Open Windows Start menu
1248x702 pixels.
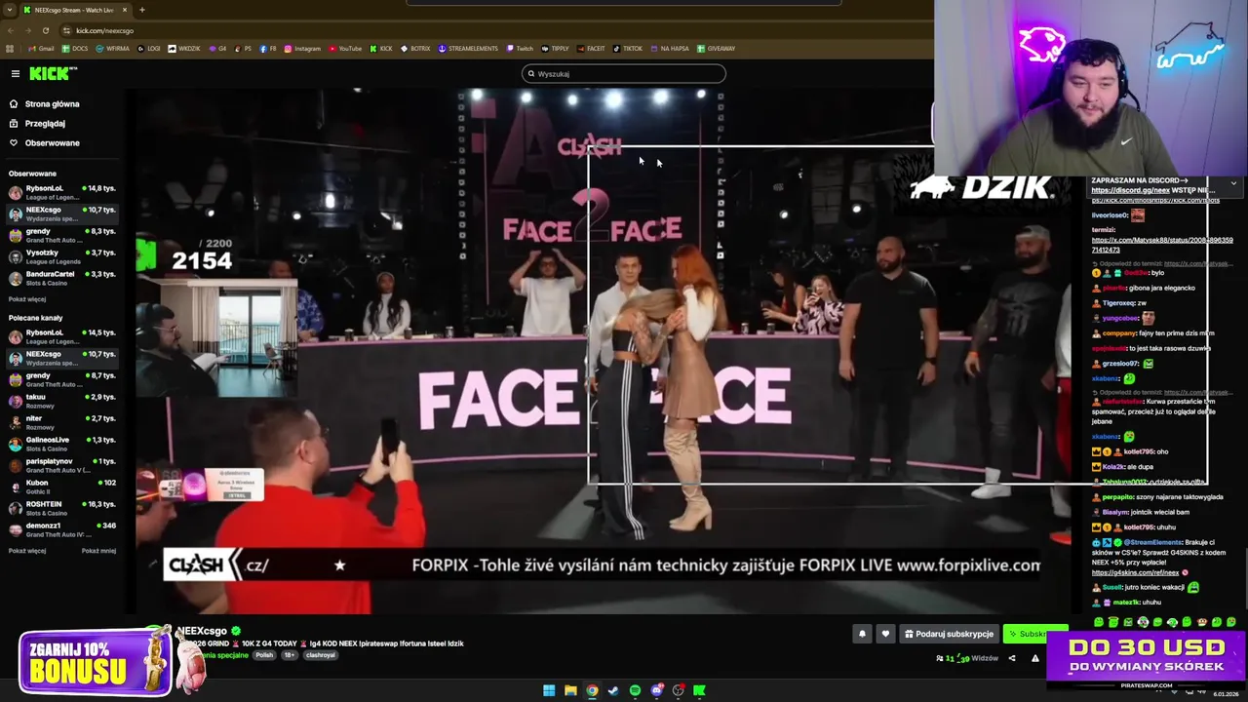pyautogui.click(x=549, y=690)
